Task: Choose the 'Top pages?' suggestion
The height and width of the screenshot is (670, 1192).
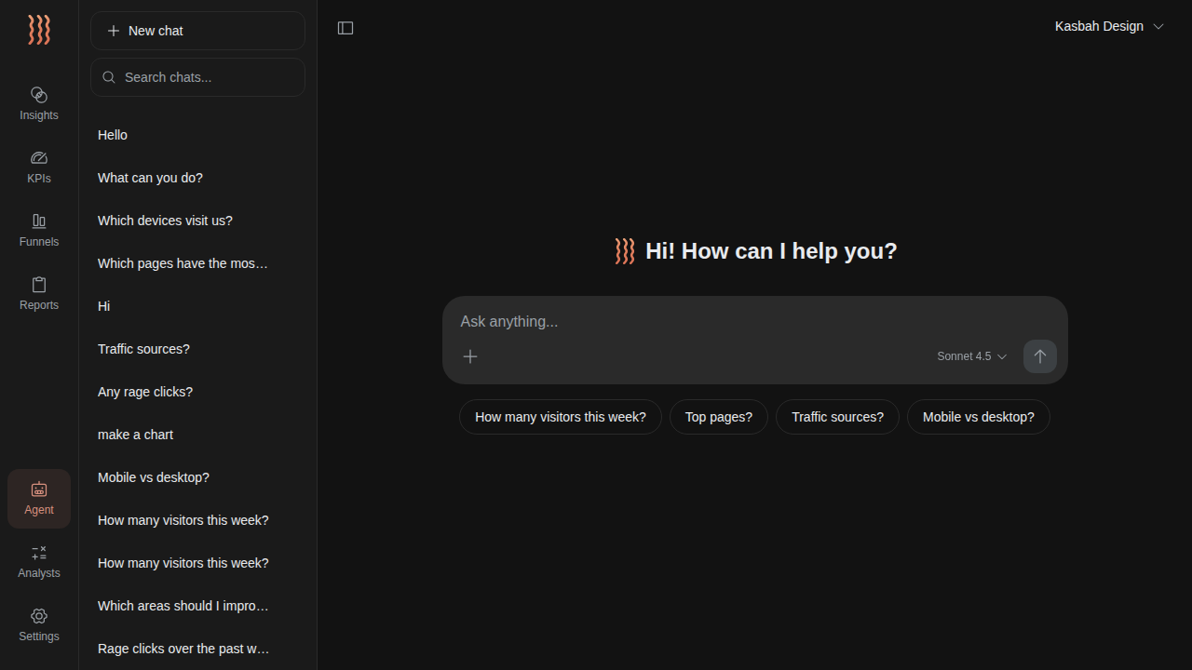Action: [718, 417]
